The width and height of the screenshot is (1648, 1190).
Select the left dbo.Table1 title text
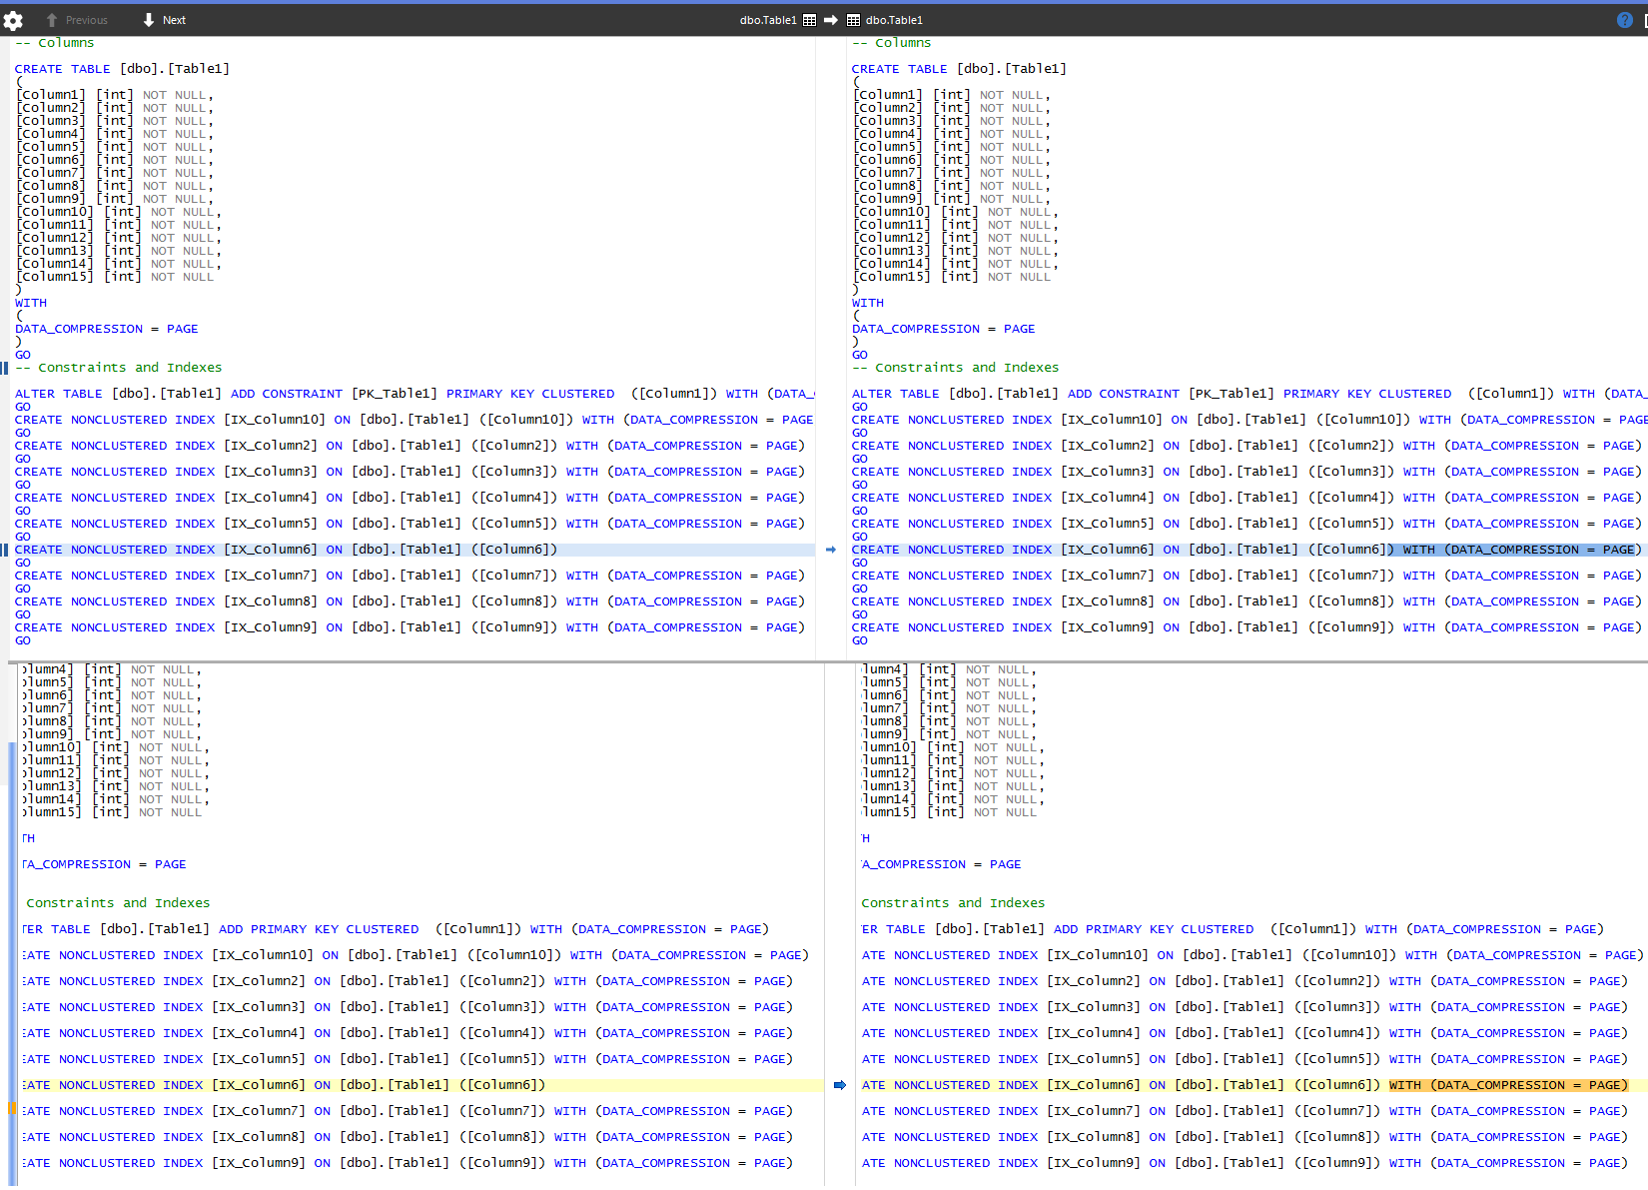click(x=768, y=20)
